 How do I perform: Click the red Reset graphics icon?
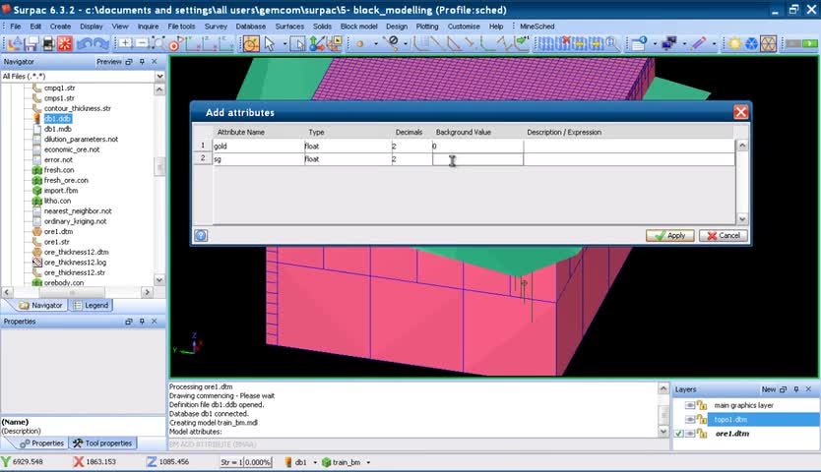coord(65,44)
